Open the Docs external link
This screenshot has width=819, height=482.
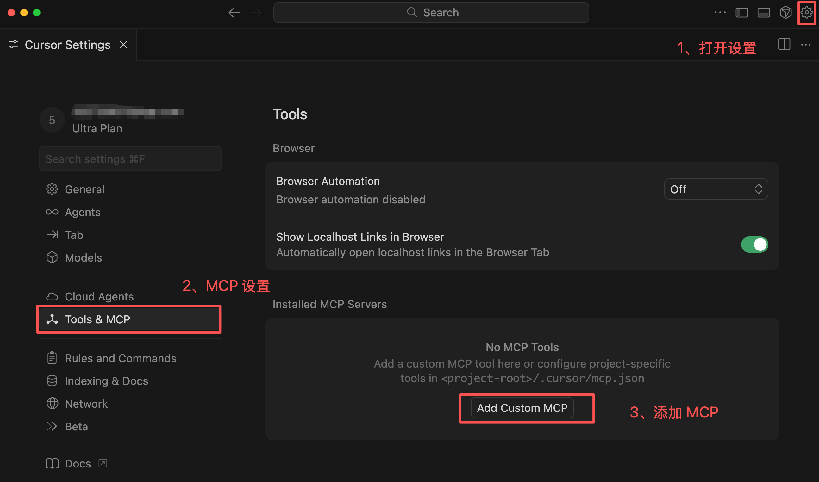(x=77, y=463)
